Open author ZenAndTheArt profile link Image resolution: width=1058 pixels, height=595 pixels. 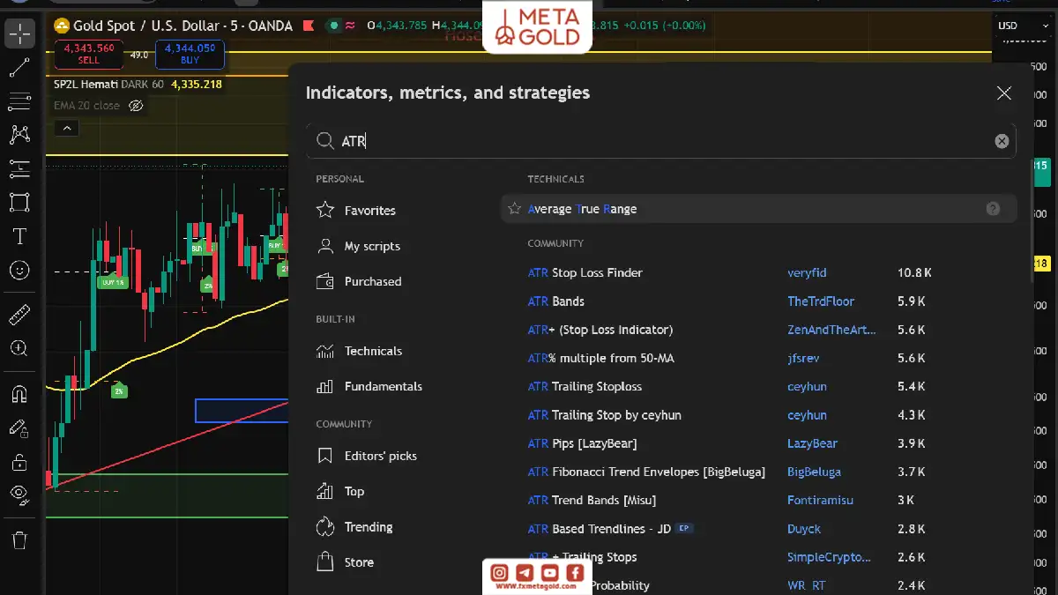[x=831, y=330]
